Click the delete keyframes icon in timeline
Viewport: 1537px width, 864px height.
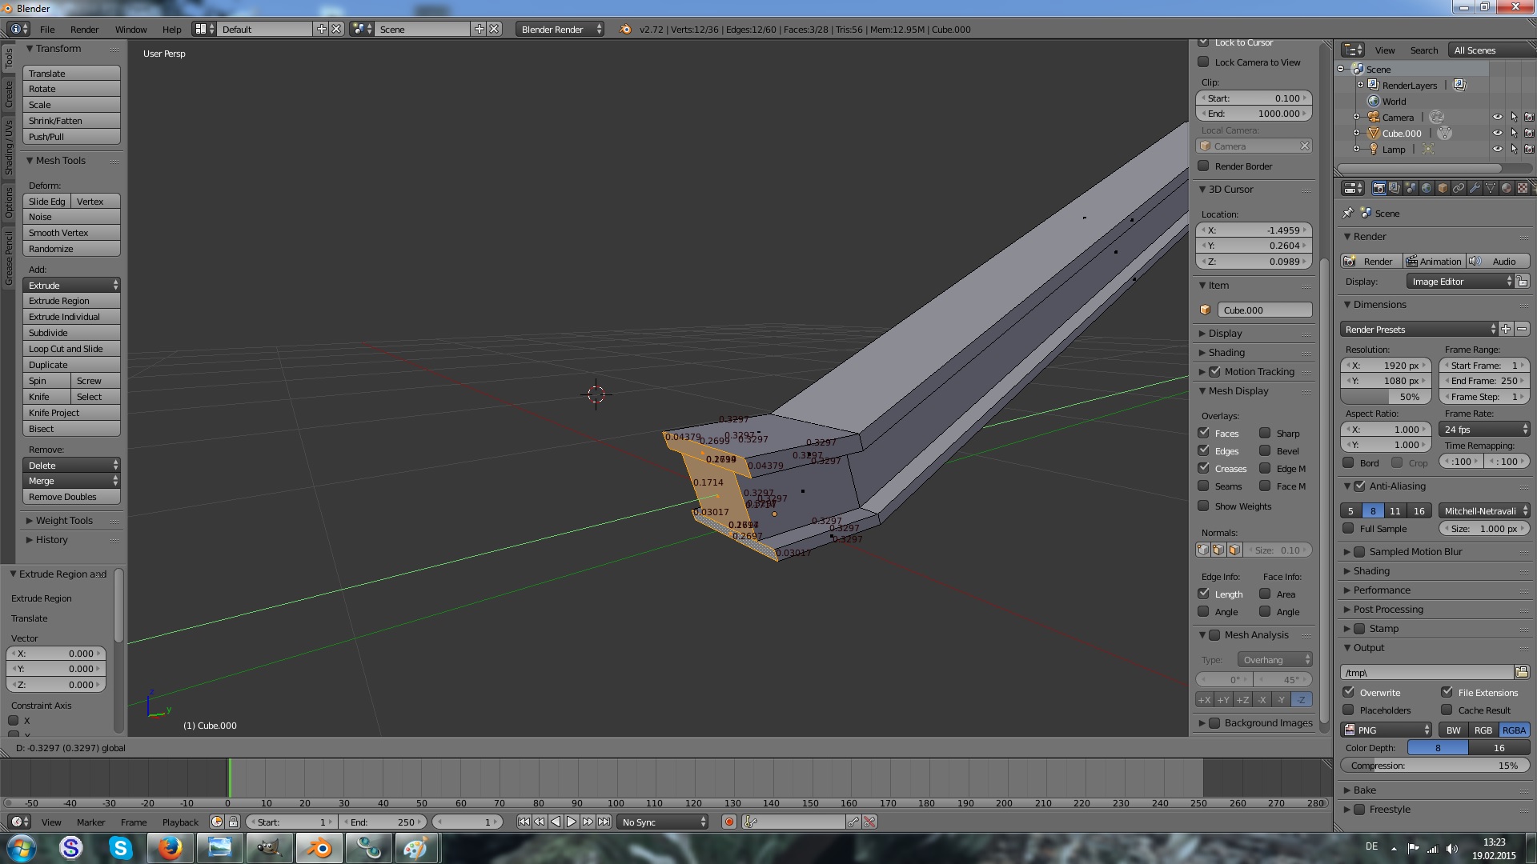[x=870, y=822]
